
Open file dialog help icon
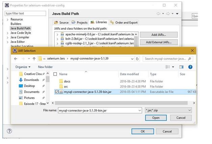click(x=190, y=67)
